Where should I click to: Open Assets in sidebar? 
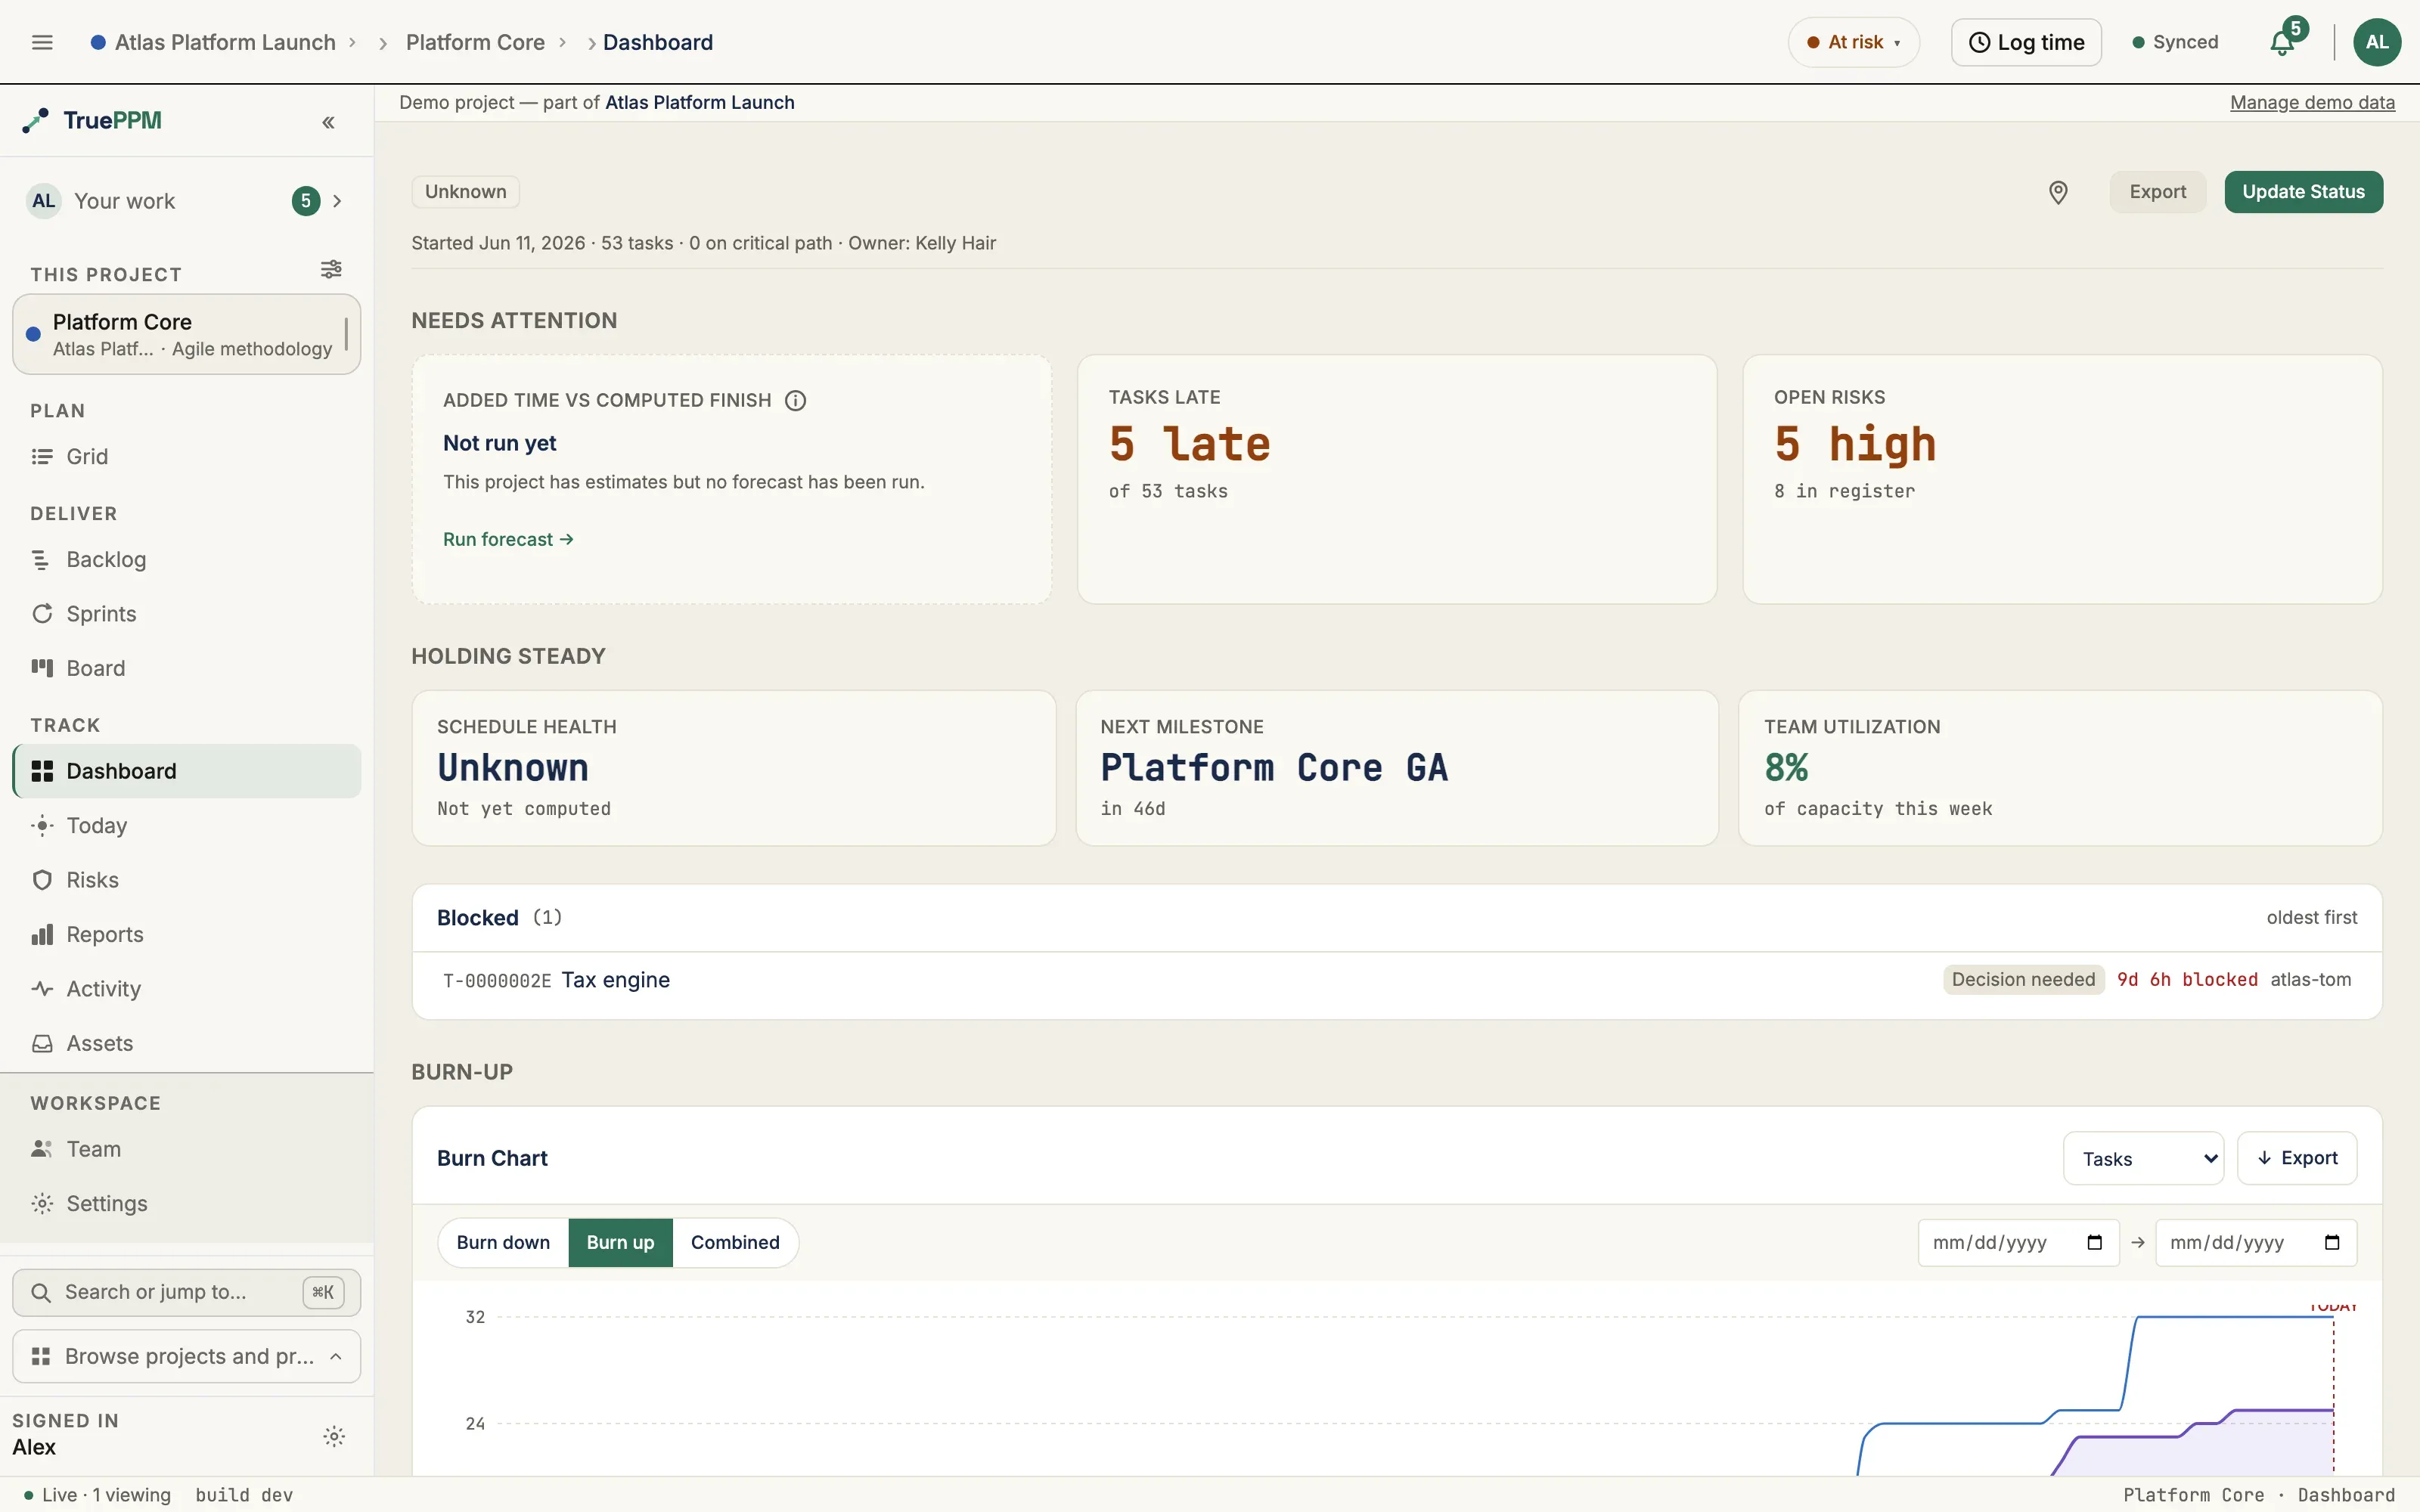click(x=187, y=1043)
